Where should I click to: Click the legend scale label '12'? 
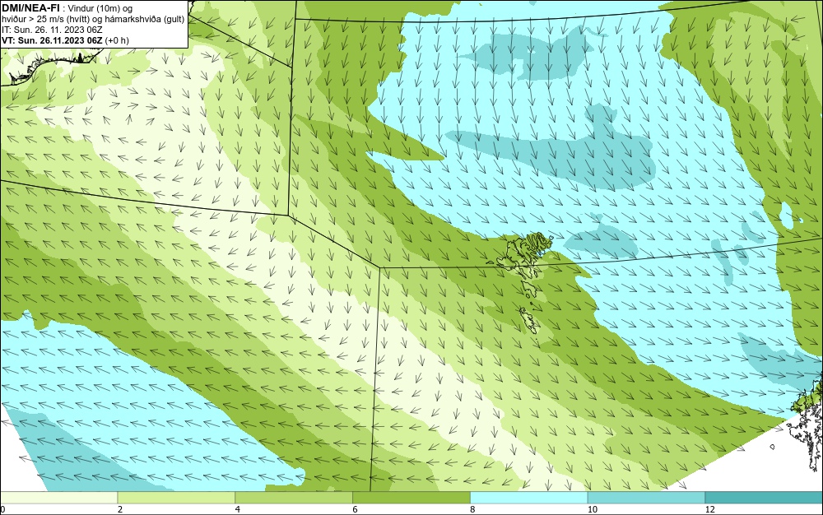pos(710,509)
